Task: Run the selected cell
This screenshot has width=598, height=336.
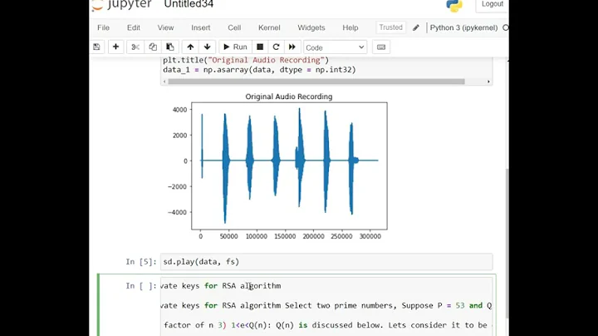Action: pyautogui.click(x=235, y=47)
